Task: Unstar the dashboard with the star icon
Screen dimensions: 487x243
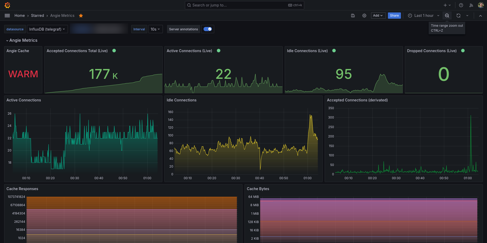Action: pyautogui.click(x=81, y=16)
